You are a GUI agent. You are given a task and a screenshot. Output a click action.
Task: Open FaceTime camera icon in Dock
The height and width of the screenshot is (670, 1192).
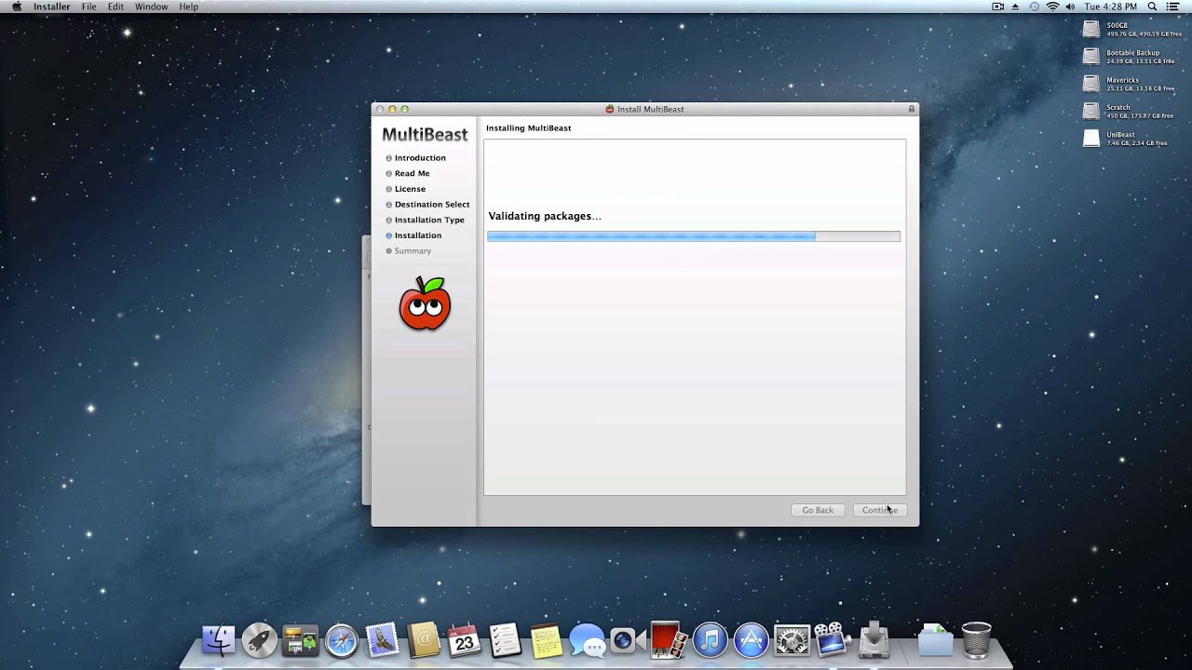tap(627, 640)
